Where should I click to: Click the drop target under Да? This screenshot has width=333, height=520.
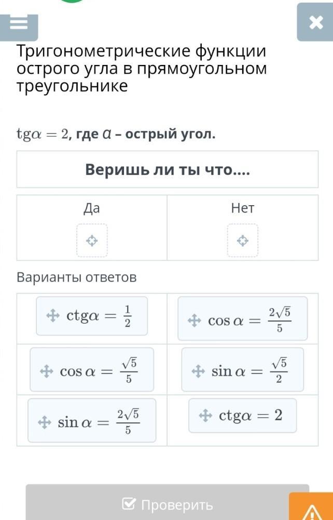tap(92, 241)
